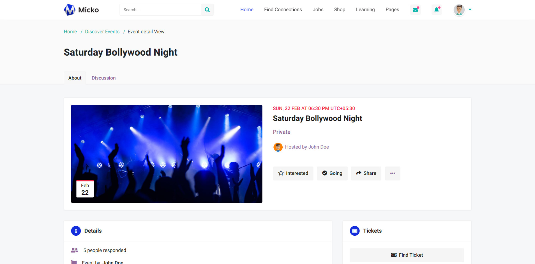Open the Pages navigation menu
The image size is (535, 264).
[392, 10]
